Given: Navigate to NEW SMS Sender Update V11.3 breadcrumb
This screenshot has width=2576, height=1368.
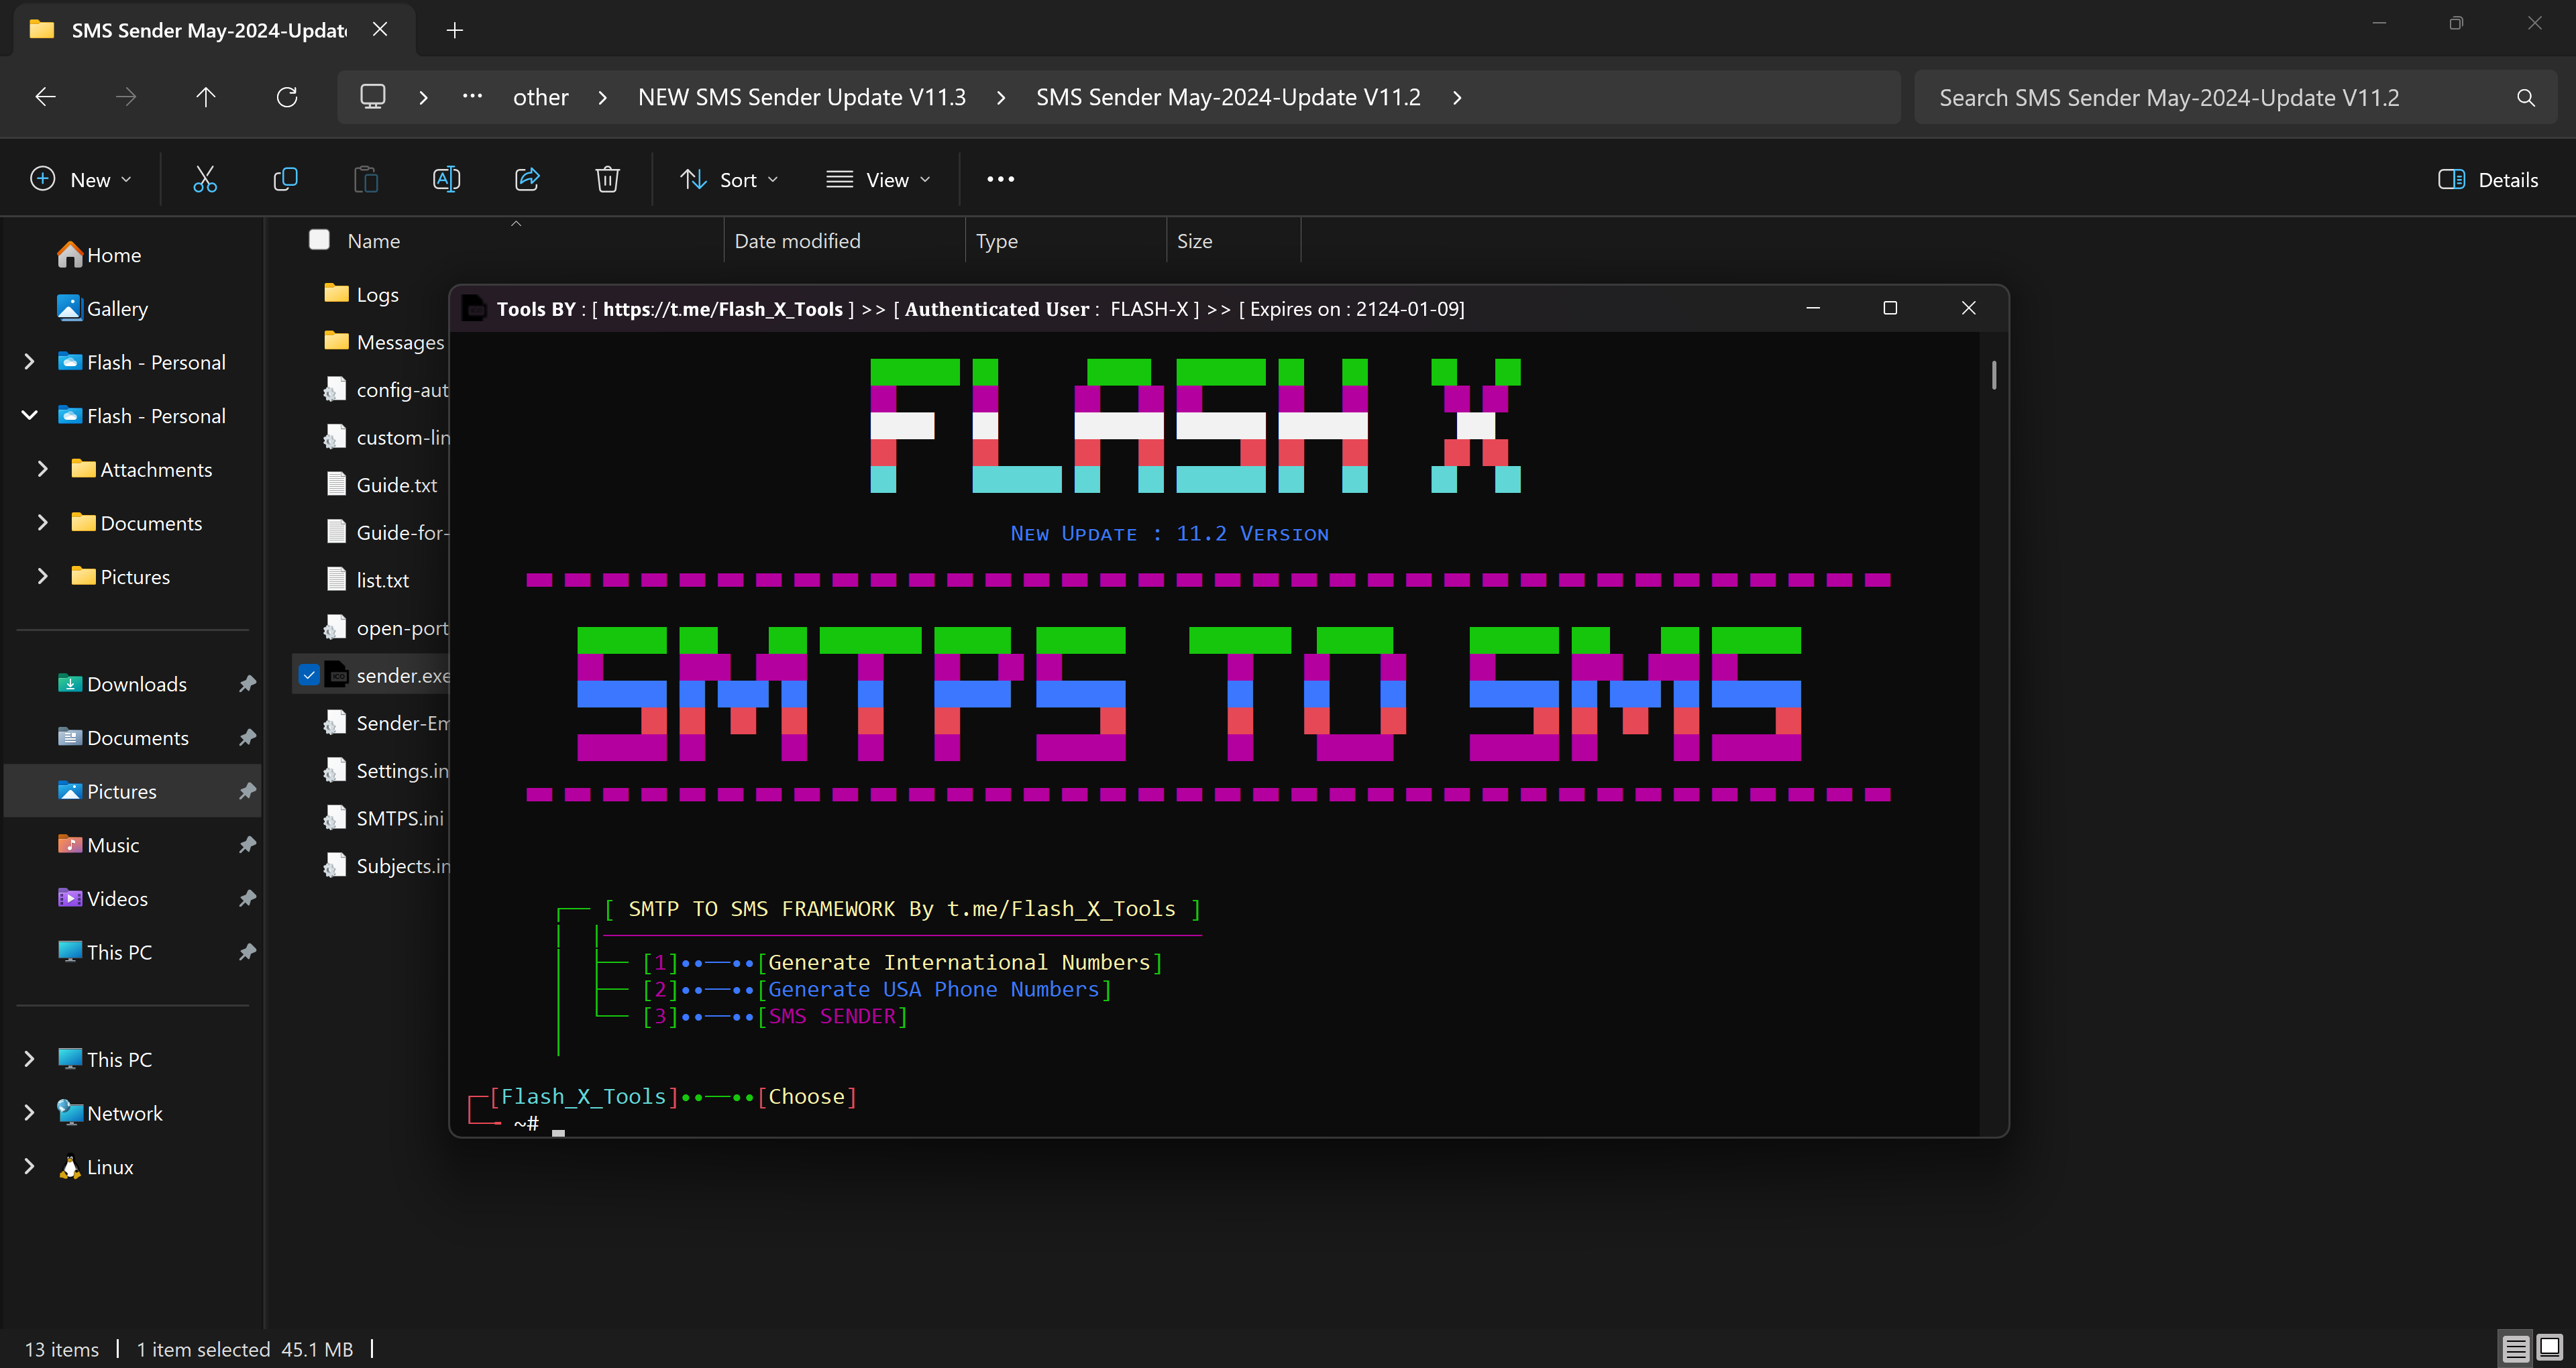Looking at the screenshot, I should (801, 97).
